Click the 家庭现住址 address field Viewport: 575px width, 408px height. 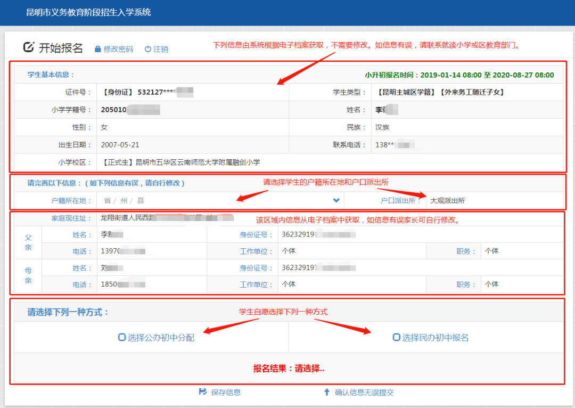click(x=330, y=218)
